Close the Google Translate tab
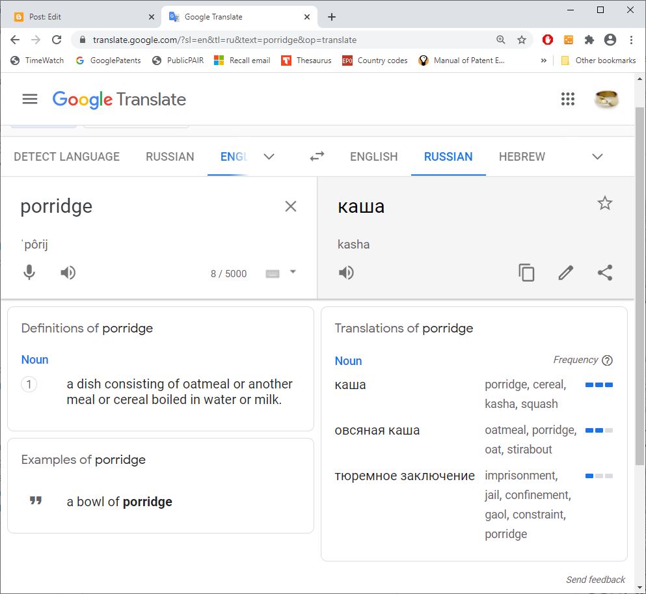Image resolution: width=646 pixels, height=594 pixels. [x=307, y=17]
